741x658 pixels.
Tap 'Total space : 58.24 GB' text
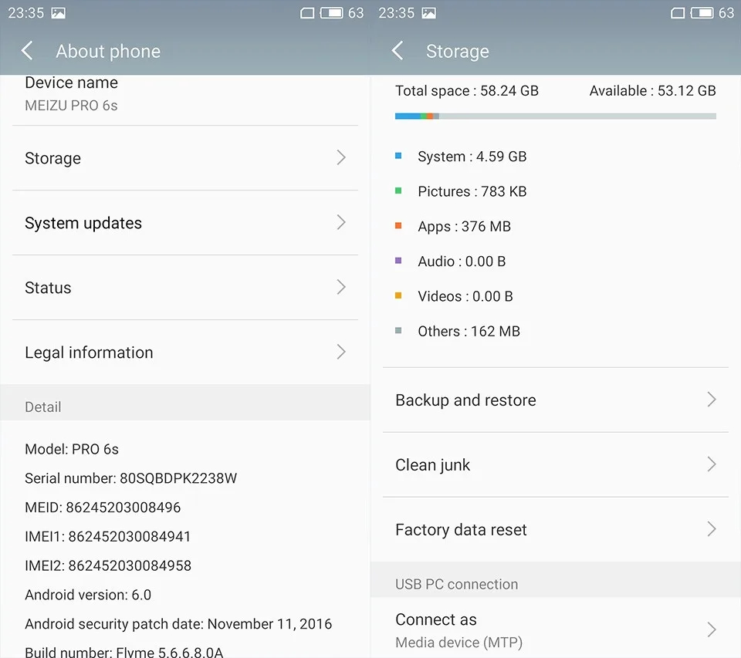tap(467, 91)
